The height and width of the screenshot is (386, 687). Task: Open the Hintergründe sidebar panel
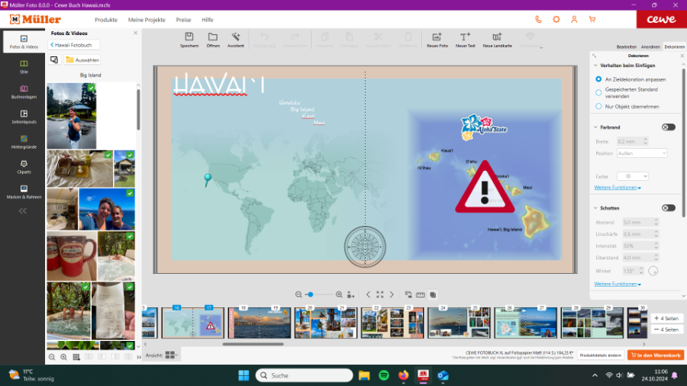pos(24,141)
